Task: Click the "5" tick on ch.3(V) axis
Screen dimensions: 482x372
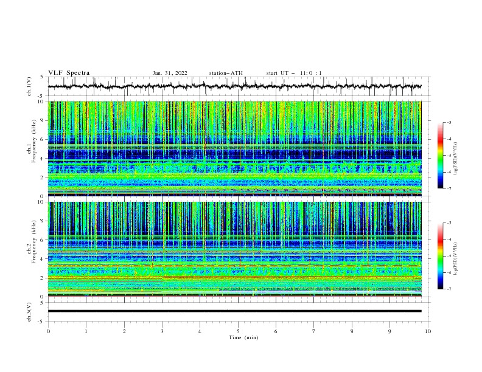Action: pos(43,302)
